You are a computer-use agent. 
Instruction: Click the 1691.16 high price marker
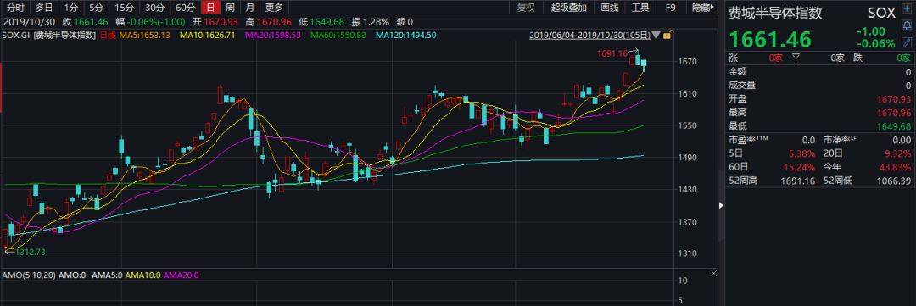612,53
